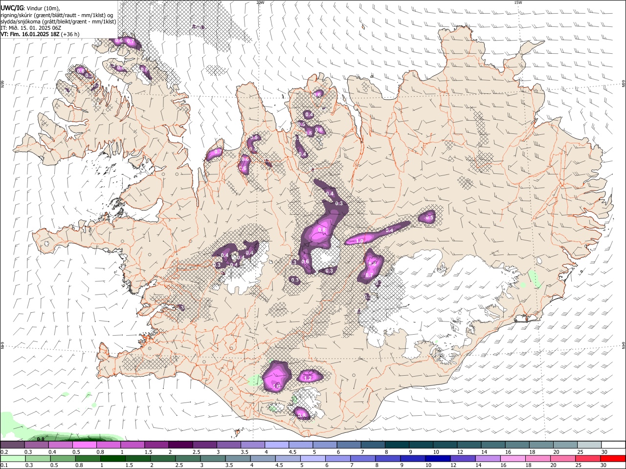The image size is (626, 469).
Task: Click the 30 label in rain legend
Action: click(604, 466)
